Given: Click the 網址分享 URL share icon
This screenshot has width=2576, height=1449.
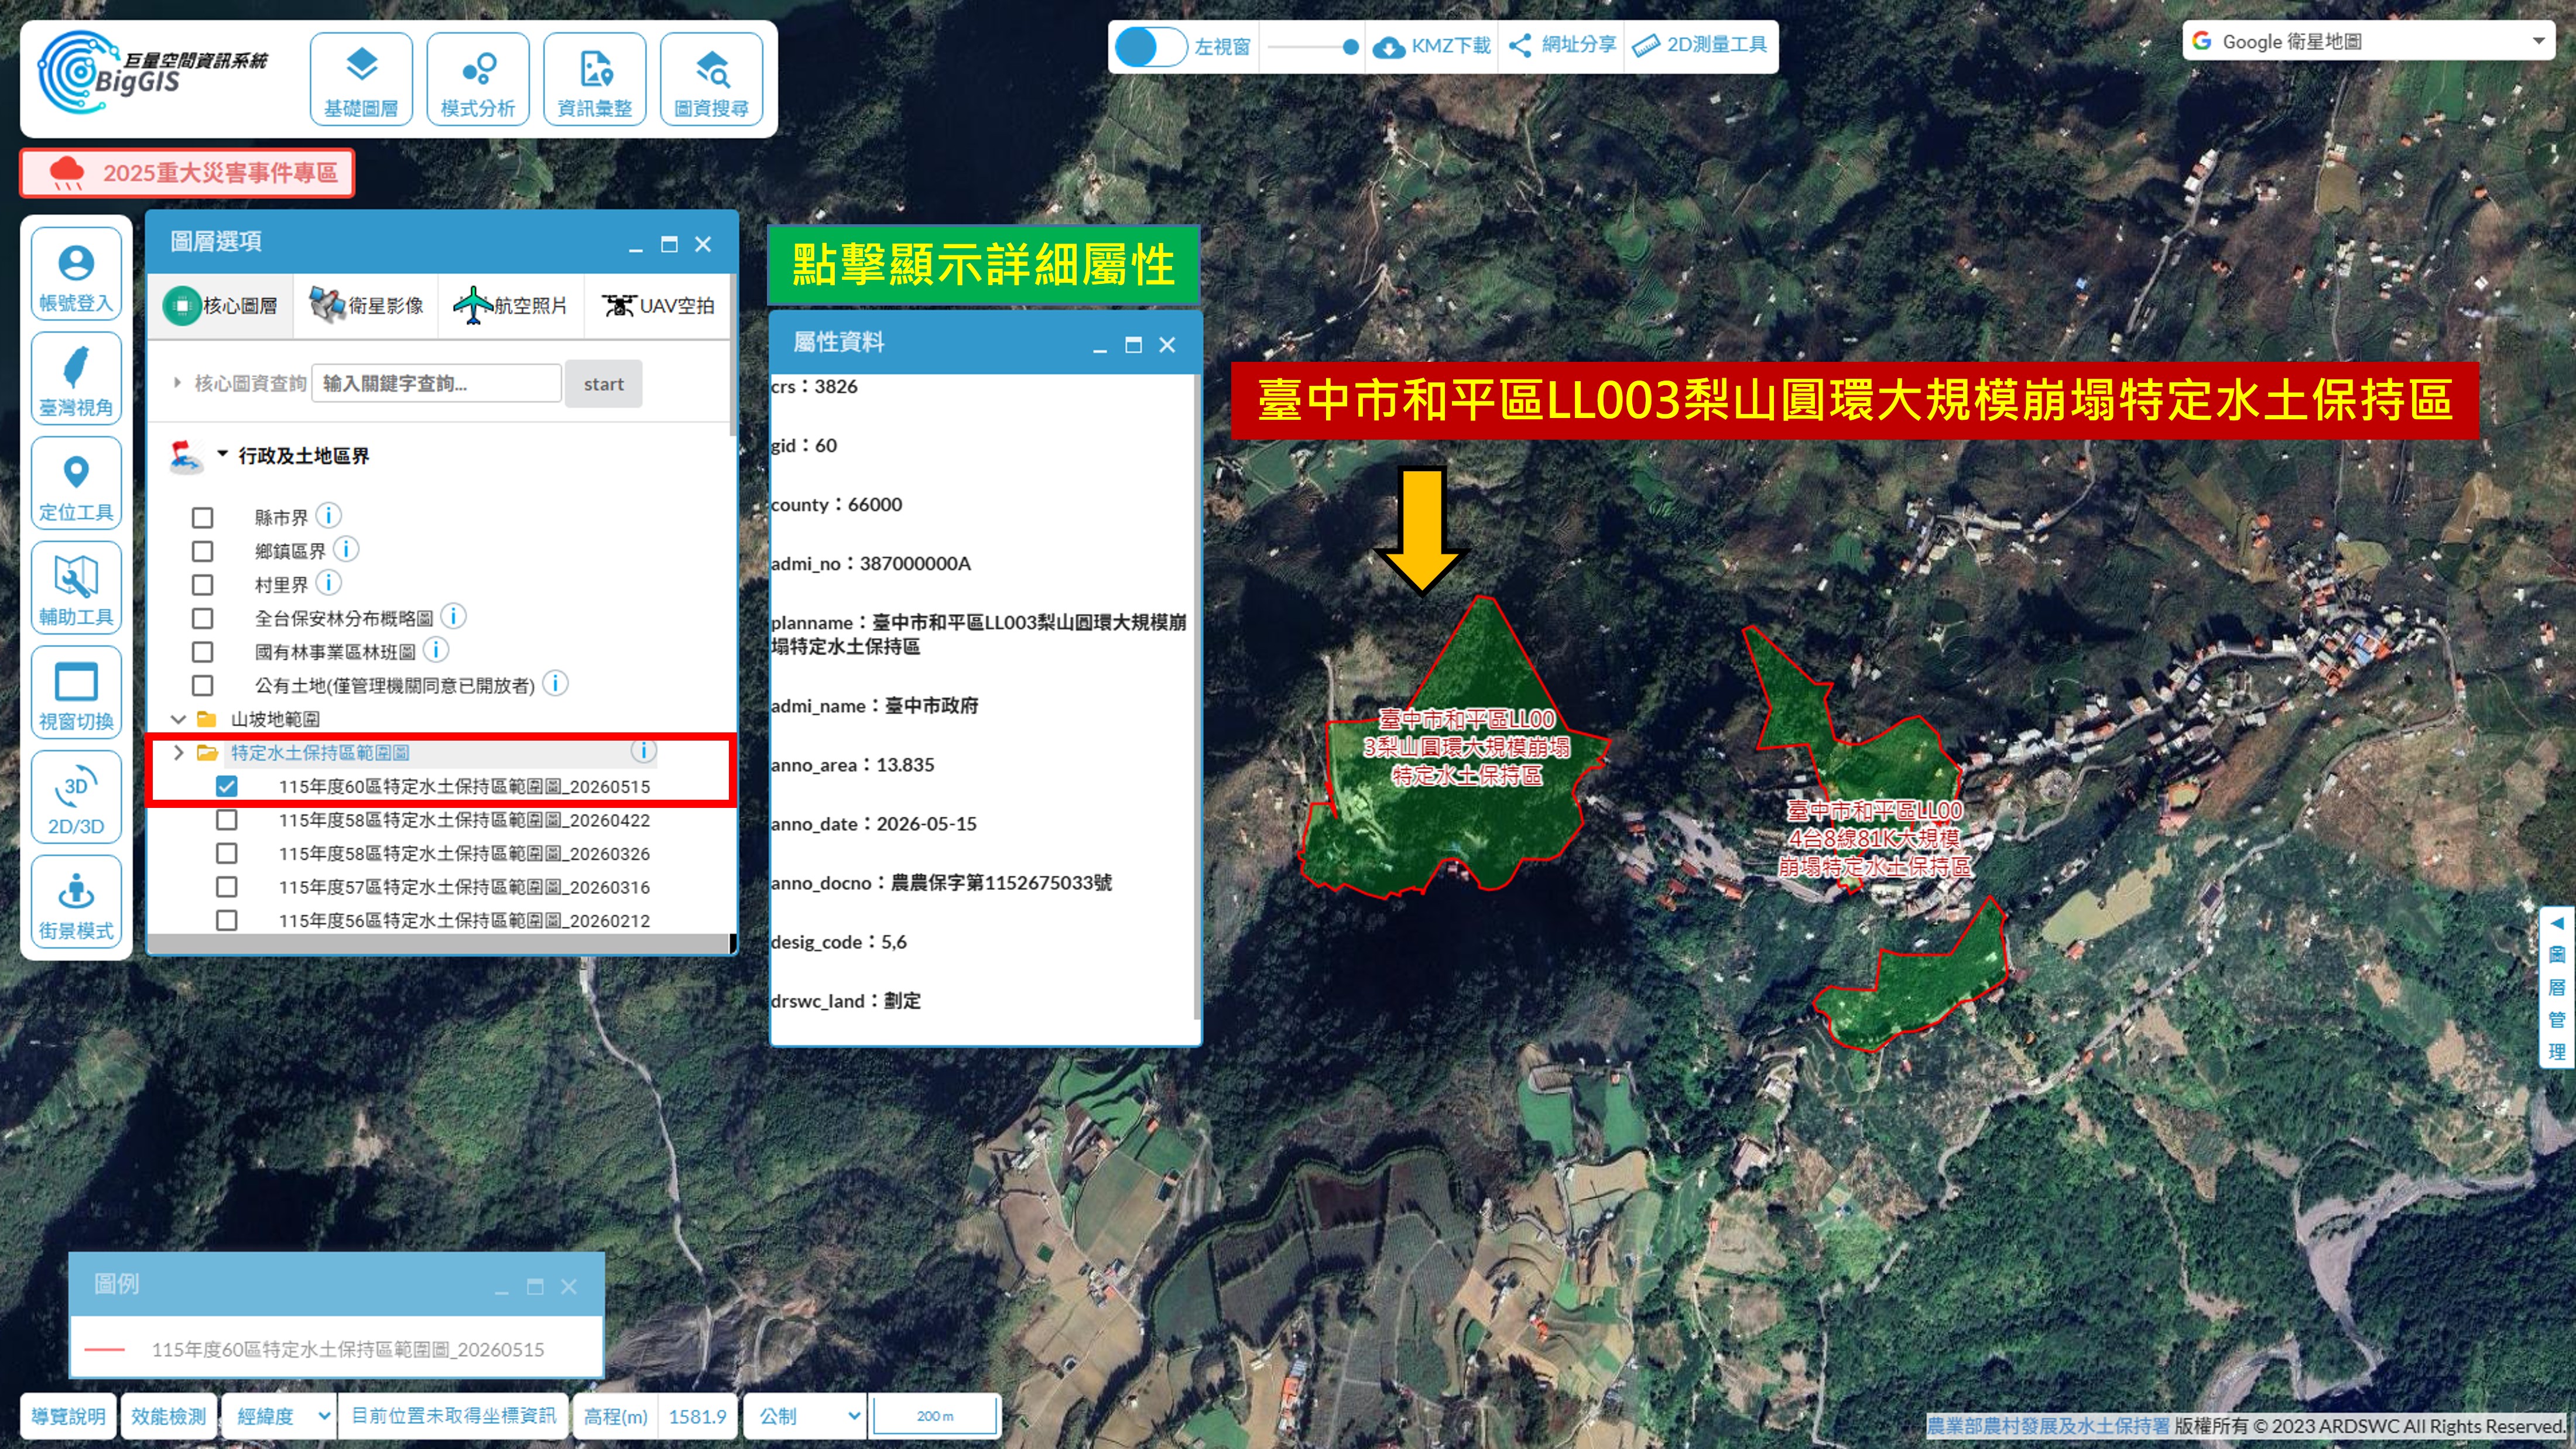Looking at the screenshot, I should [x=1562, y=45].
